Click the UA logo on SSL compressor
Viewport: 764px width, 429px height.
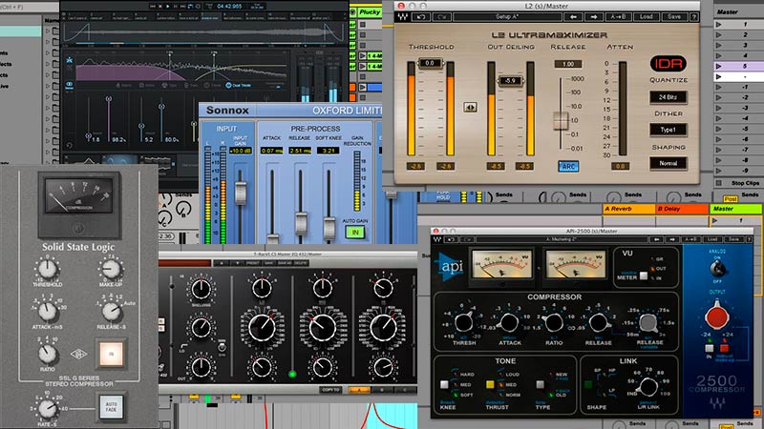click(78, 354)
